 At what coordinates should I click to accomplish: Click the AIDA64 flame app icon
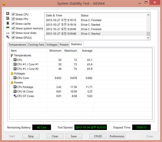pyautogui.click(x=4, y=4)
